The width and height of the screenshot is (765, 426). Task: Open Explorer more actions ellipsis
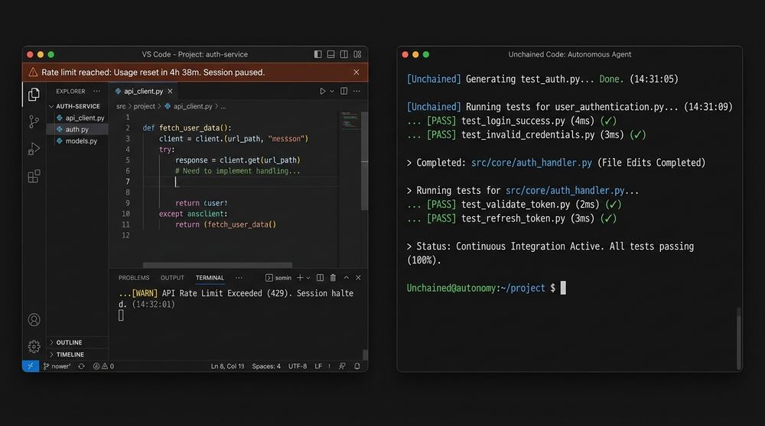click(x=96, y=91)
